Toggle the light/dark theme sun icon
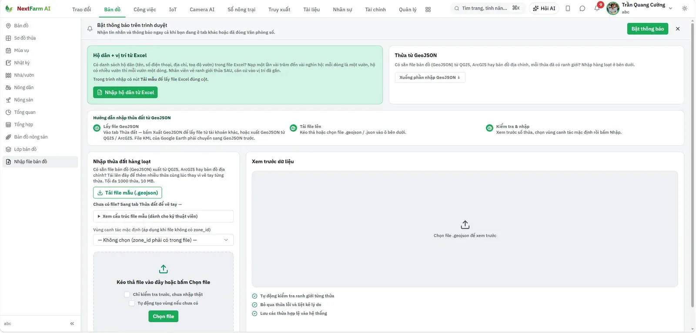This screenshot has width=696, height=333. [x=685, y=8]
